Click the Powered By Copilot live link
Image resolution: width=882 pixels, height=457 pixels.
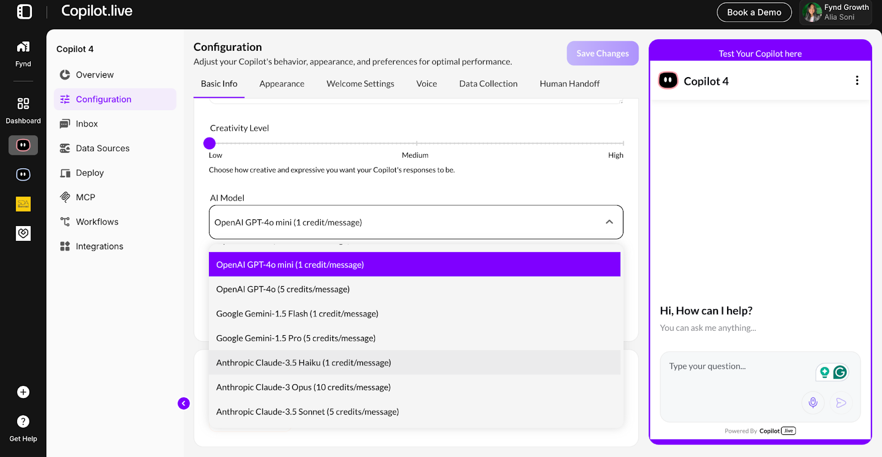click(x=760, y=431)
